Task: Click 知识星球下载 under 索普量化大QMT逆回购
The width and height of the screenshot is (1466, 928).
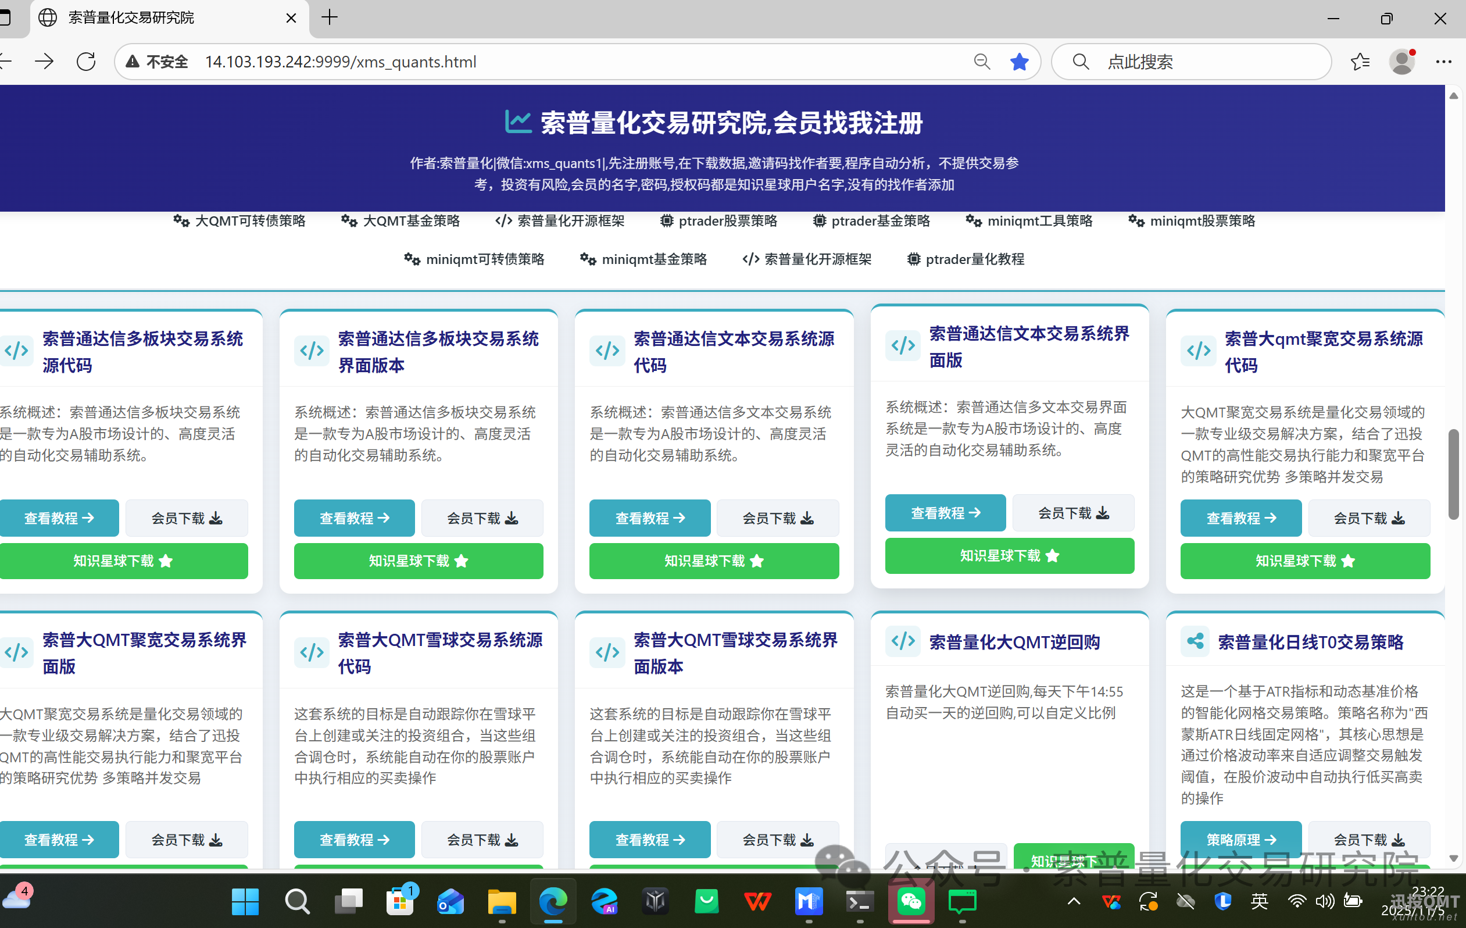Action: point(1074,861)
